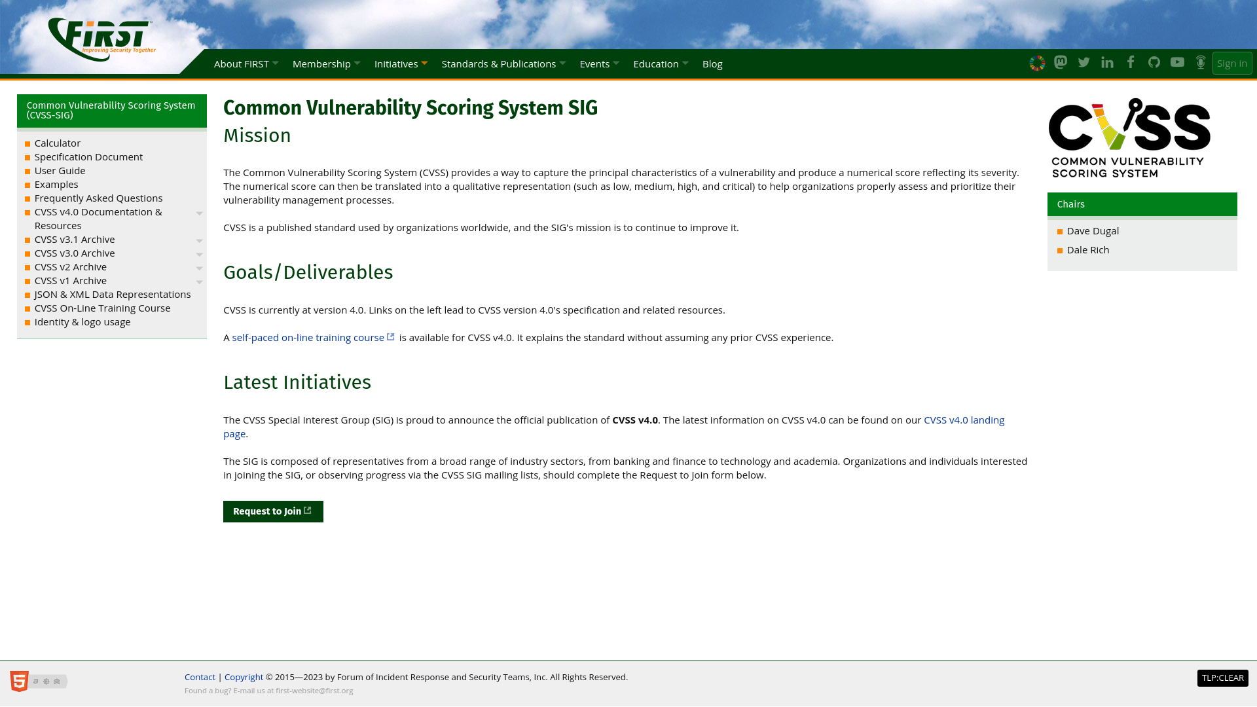Open Examples in the sidebar
The height and width of the screenshot is (707, 1257).
[x=56, y=184]
